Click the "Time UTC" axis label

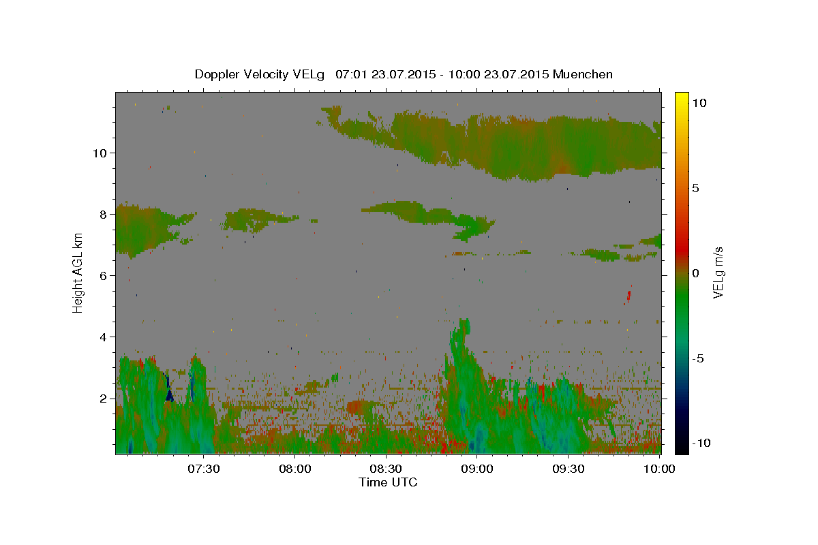tap(388, 482)
